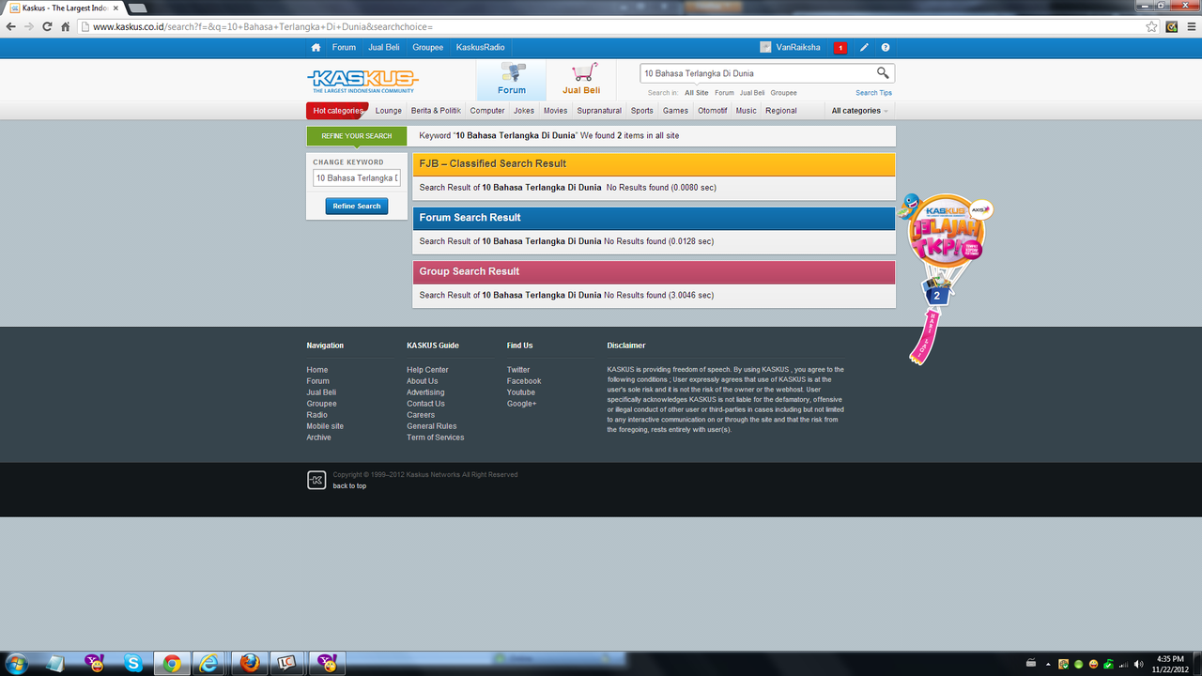This screenshot has height=676, width=1202.
Task: Reload the page with Chrome's refresh icon
Action: click(x=47, y=26)
